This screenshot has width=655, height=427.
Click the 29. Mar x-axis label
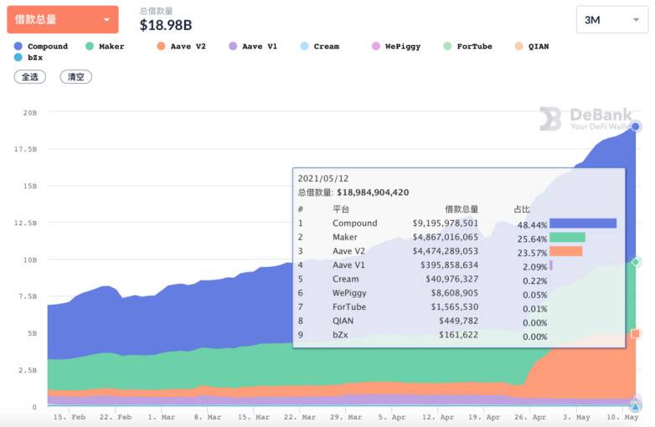point(345,417)
